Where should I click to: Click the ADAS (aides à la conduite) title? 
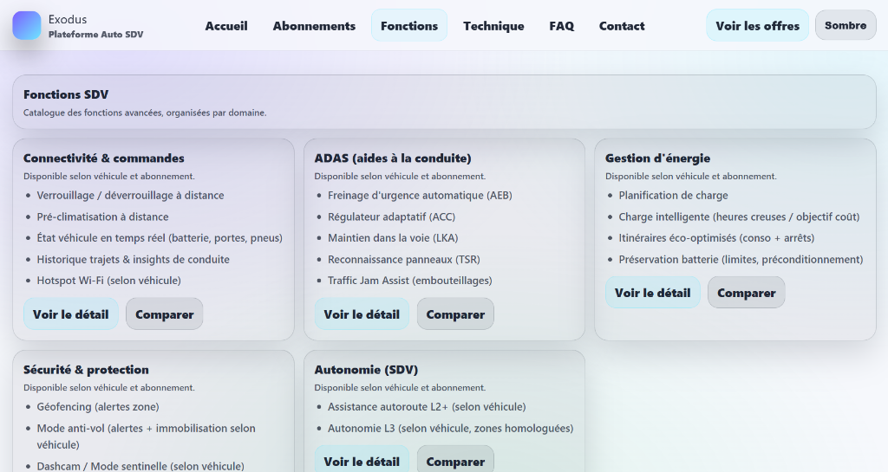pos(393,158)
